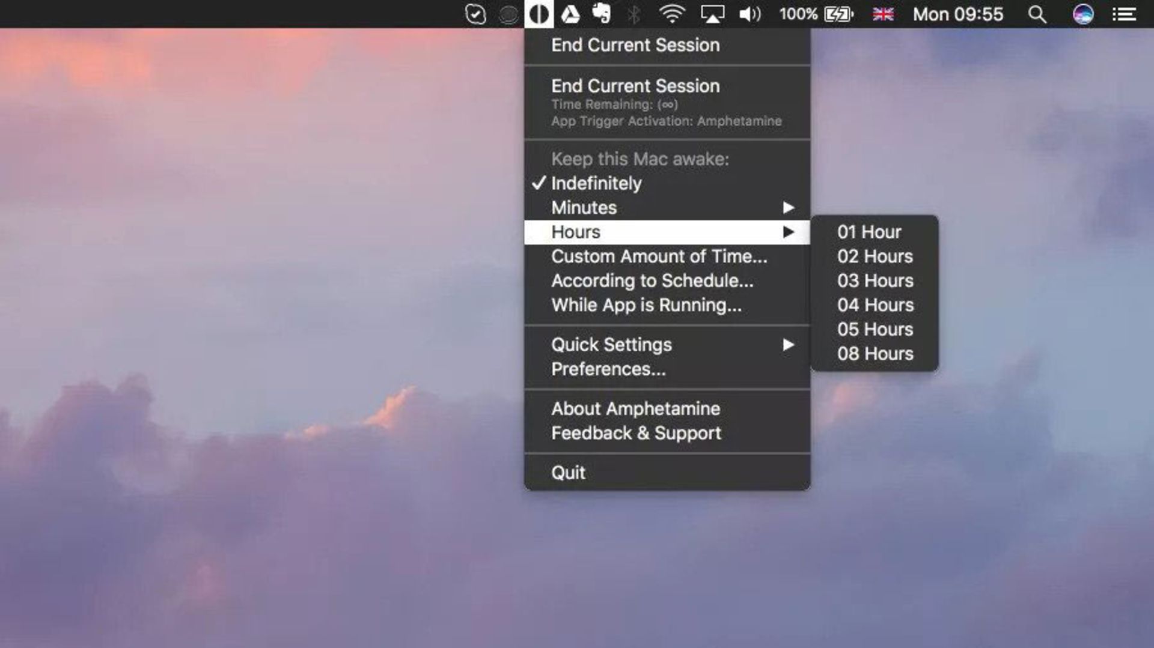
Task: Open the Minutes menu item
Action: click(x=667, y=208)
